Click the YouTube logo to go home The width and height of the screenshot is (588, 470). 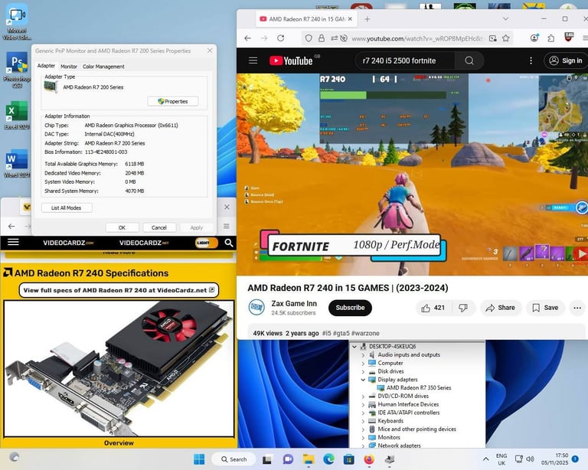291,60
